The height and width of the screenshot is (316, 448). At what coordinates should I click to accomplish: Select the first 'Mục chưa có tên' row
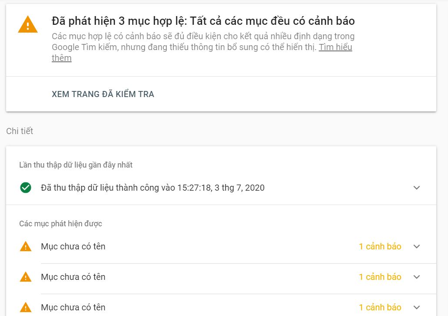coord(221,246)
